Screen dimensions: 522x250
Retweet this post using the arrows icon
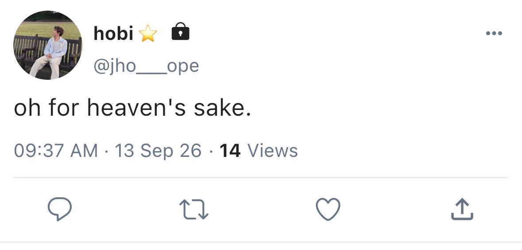tap(194, 209)
